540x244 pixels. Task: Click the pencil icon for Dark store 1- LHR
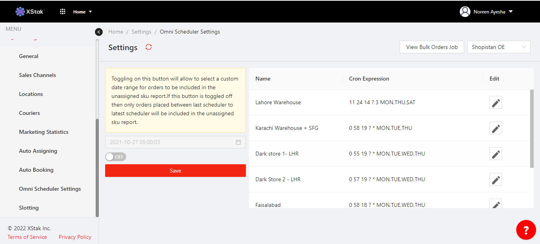[x=496, y=154]
